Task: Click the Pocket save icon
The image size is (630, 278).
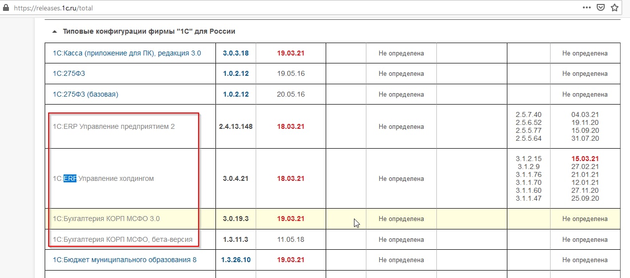Action: pyautogui.click(x=601, y=7)
